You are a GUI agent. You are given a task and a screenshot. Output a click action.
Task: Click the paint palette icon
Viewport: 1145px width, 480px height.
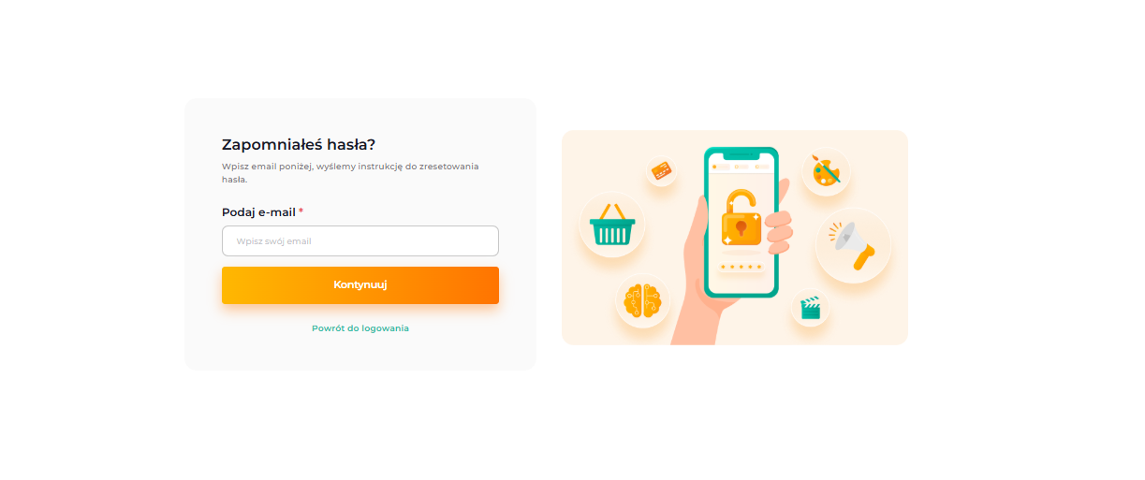coord(826,171)
